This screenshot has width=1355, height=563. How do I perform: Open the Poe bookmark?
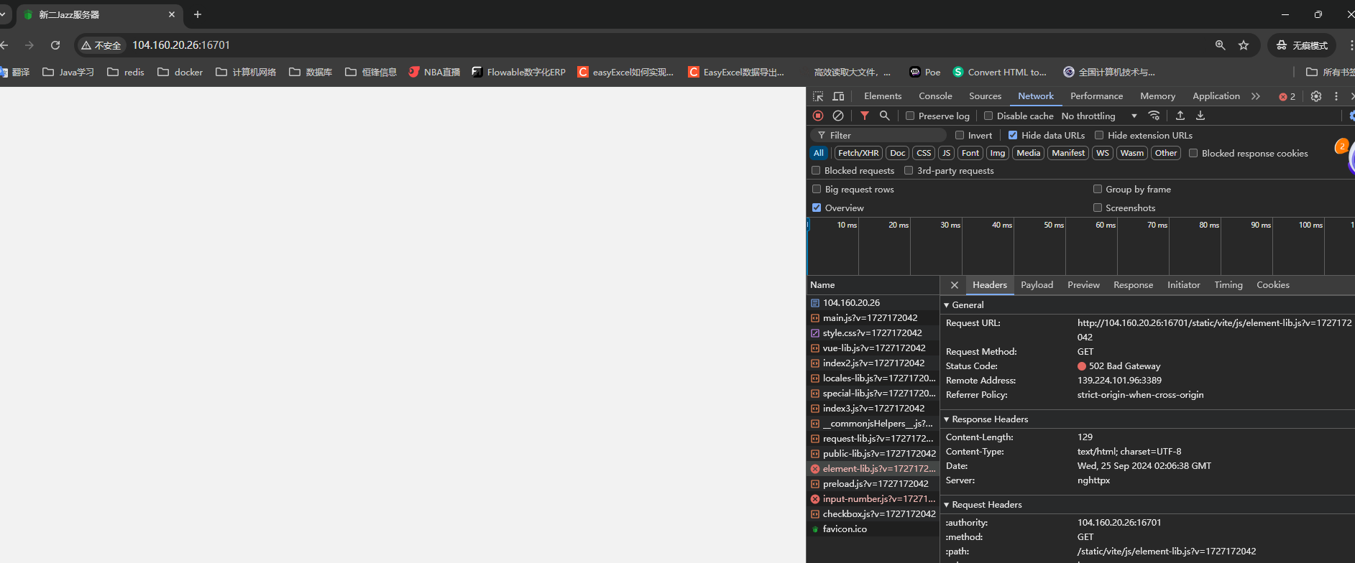(x=925, y=72)
